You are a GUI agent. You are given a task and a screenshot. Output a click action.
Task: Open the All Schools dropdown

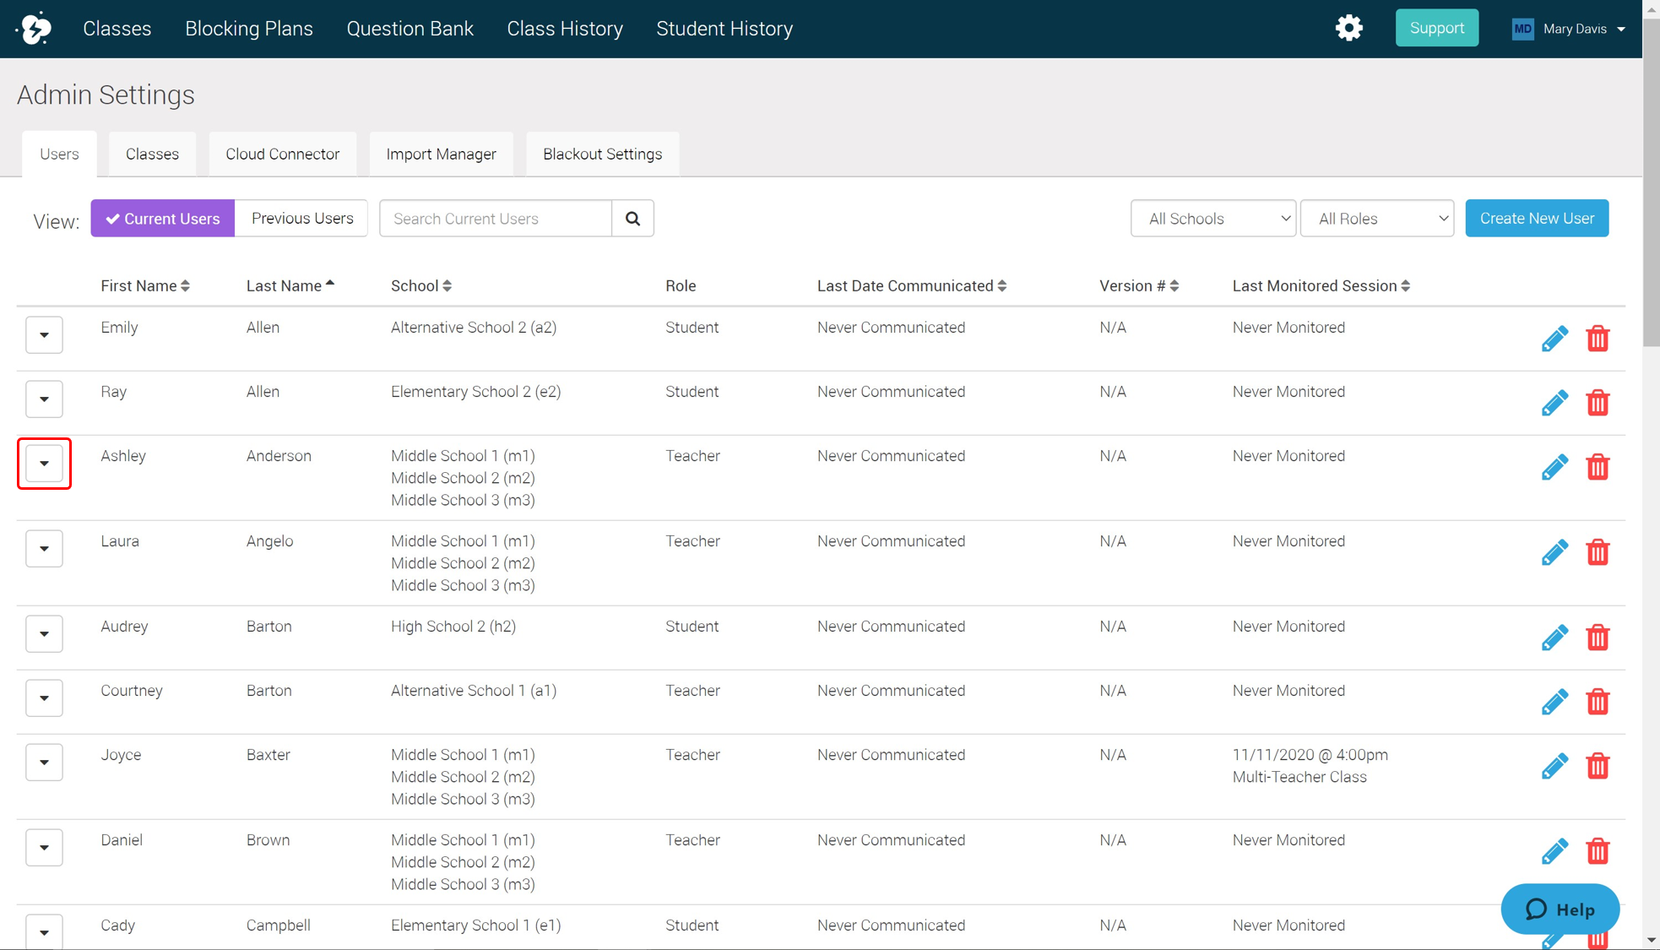1212,219
